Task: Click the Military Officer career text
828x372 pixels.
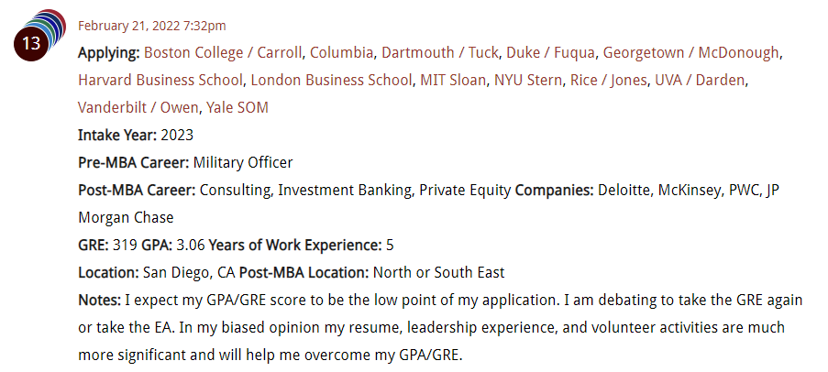Action: click(x=243, y=162)
